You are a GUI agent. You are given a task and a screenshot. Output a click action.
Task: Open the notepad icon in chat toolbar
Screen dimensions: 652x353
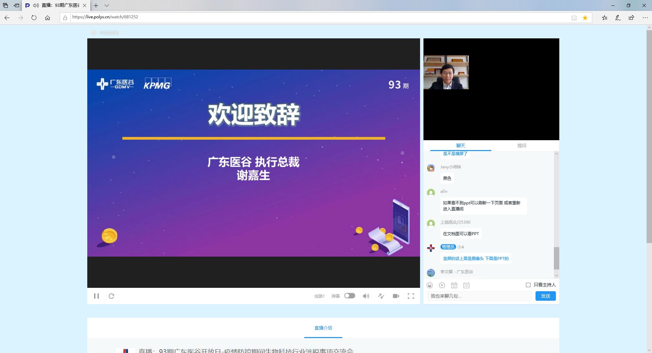[x=466, y=285]
